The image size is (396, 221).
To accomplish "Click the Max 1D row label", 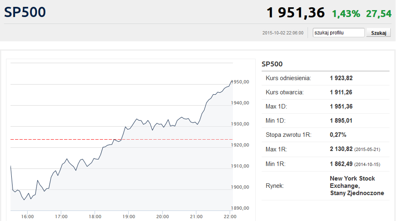I will [276, 107].
